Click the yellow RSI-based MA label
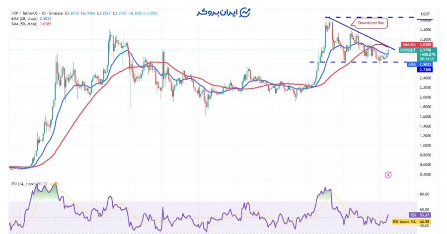Image resolution: width=447 pixels, height=234 pixels. 404,222
